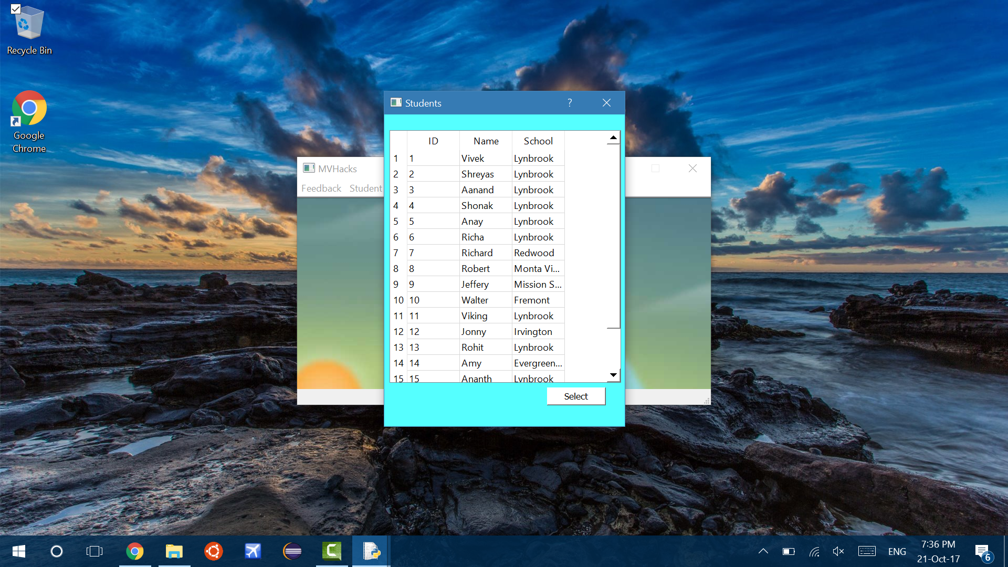This screenshot has height=567, width=1008.
Task: Click the School column header
Action: click(538, 141)
